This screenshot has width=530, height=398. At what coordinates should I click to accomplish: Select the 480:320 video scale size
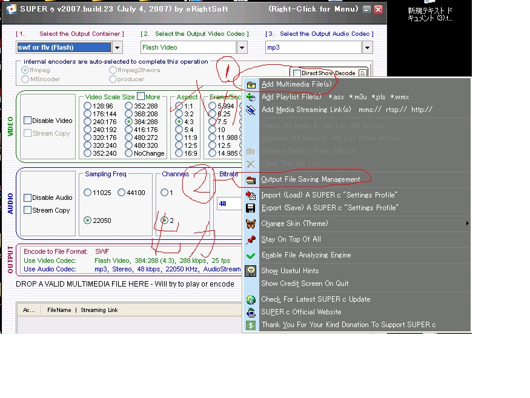point(129,145)
